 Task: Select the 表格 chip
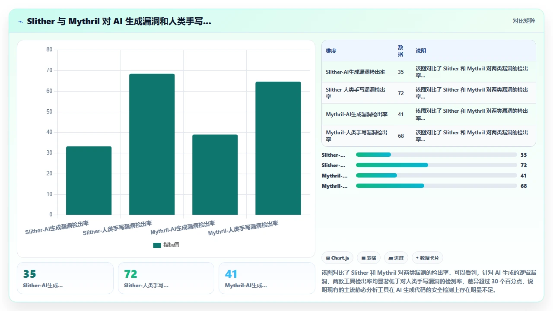click(x=369, y=258)
